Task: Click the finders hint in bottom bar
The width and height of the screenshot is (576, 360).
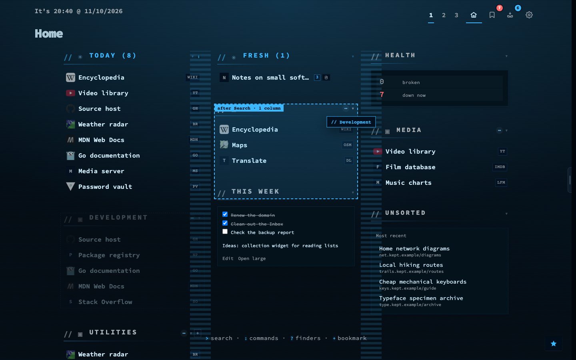Action: point(306,338)
